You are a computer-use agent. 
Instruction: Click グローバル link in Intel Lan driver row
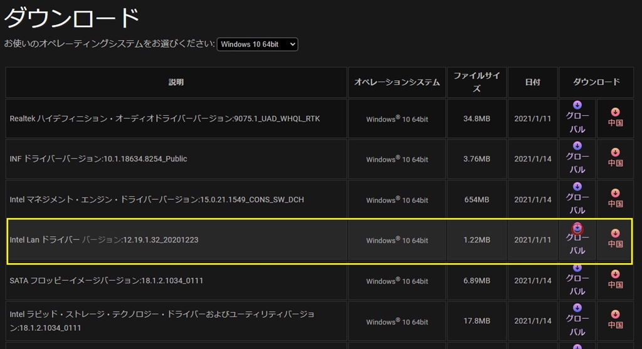click(577, 244)
